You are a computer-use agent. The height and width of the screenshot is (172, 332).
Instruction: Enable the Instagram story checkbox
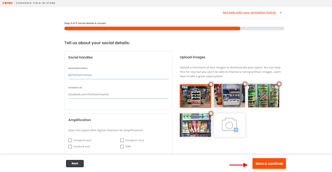122,140
